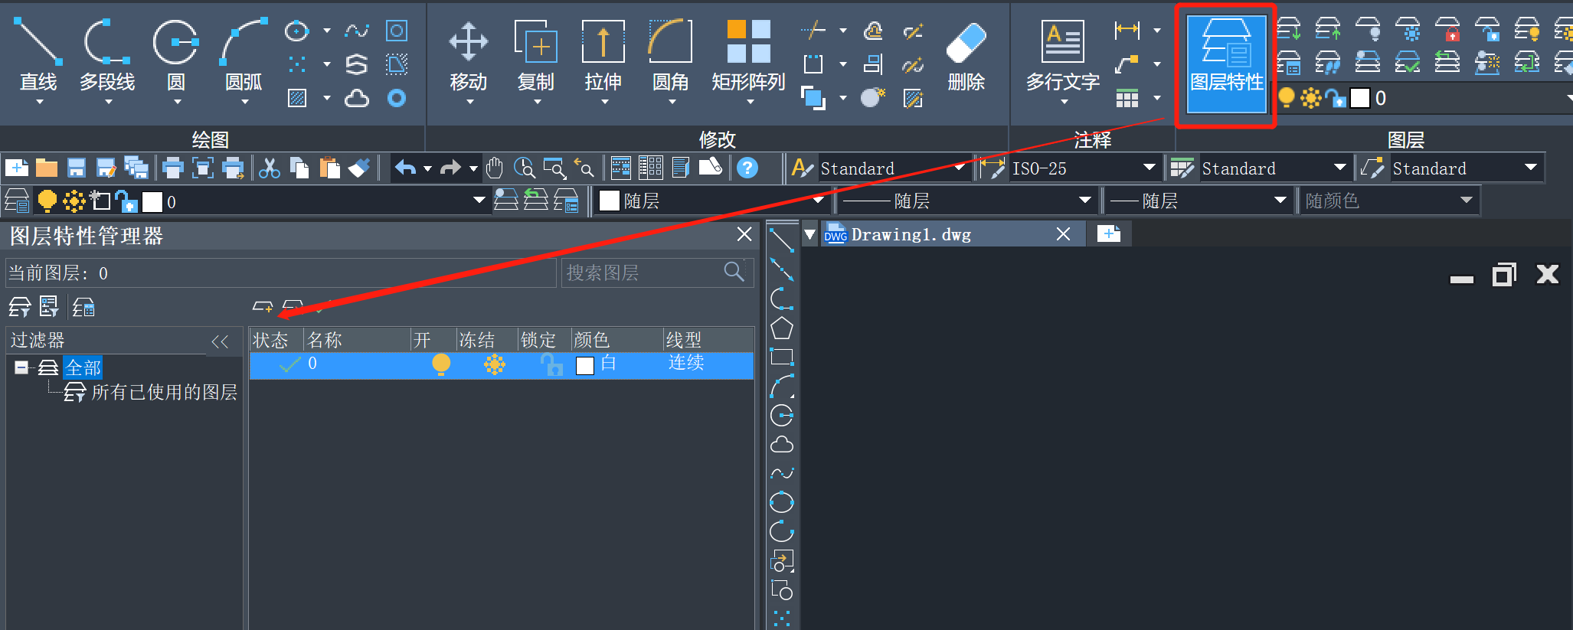The image size is (1573, 630).
Task: Click the cut scissors icon
Action: click(269, 168)
